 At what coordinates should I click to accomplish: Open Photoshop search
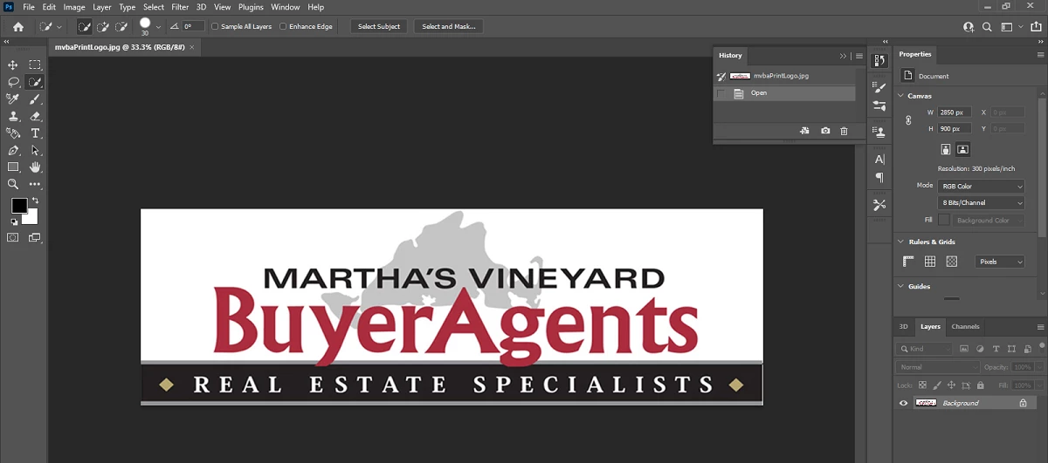[x=988, y=26]
